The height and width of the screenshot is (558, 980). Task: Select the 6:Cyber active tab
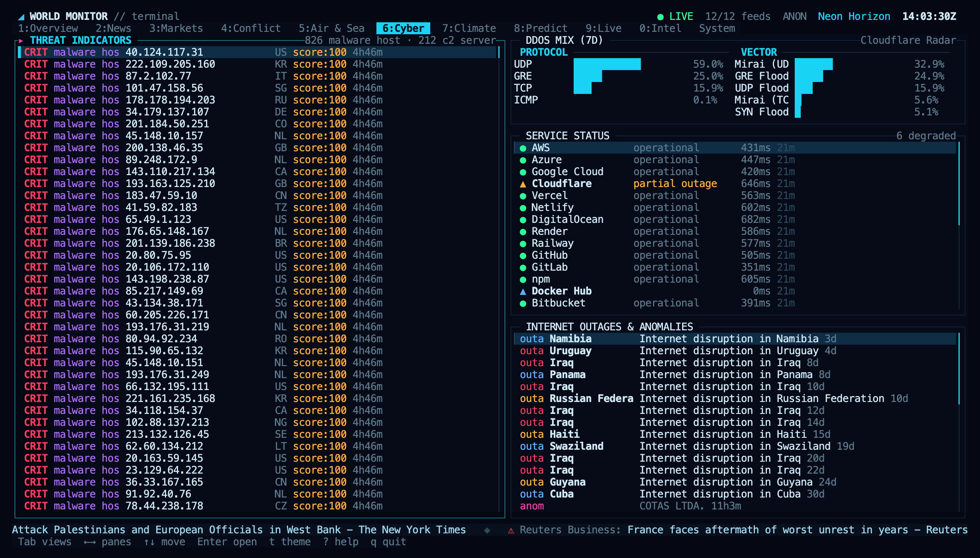[x=403, y=28]
